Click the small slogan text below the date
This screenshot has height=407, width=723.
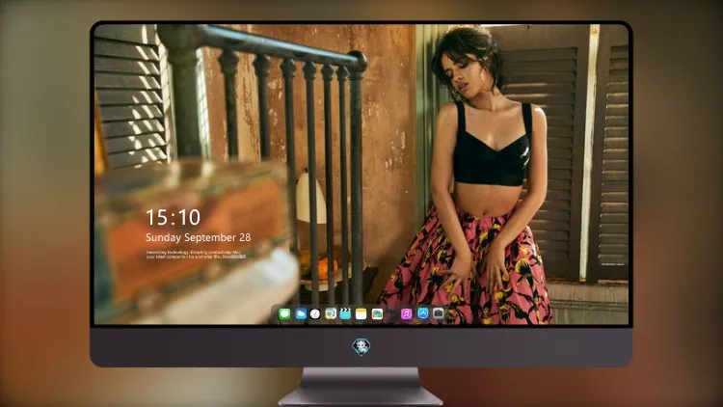196,255
